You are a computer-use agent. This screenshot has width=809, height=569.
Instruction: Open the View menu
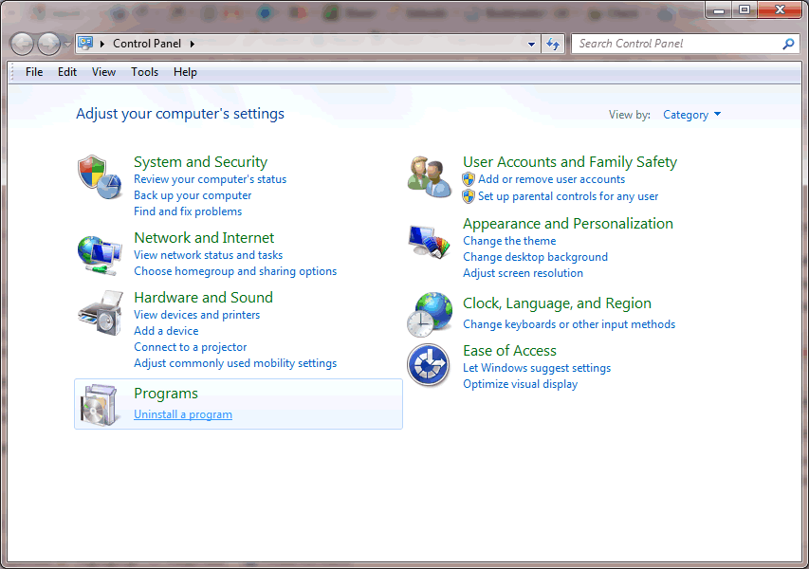point(103,72)
